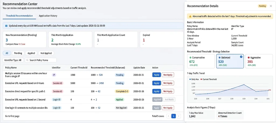Click the Complete D-5 status badge
The width and height of the screenshot is (276, 123).
click(122, 91)
